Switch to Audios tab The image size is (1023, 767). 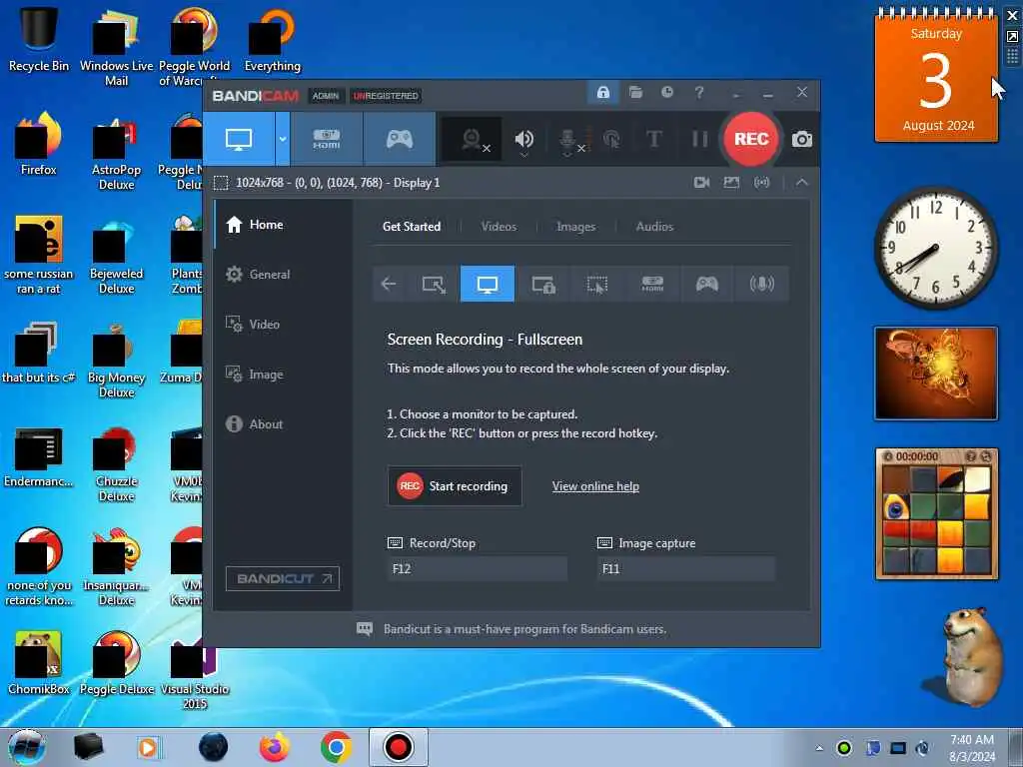654,227
